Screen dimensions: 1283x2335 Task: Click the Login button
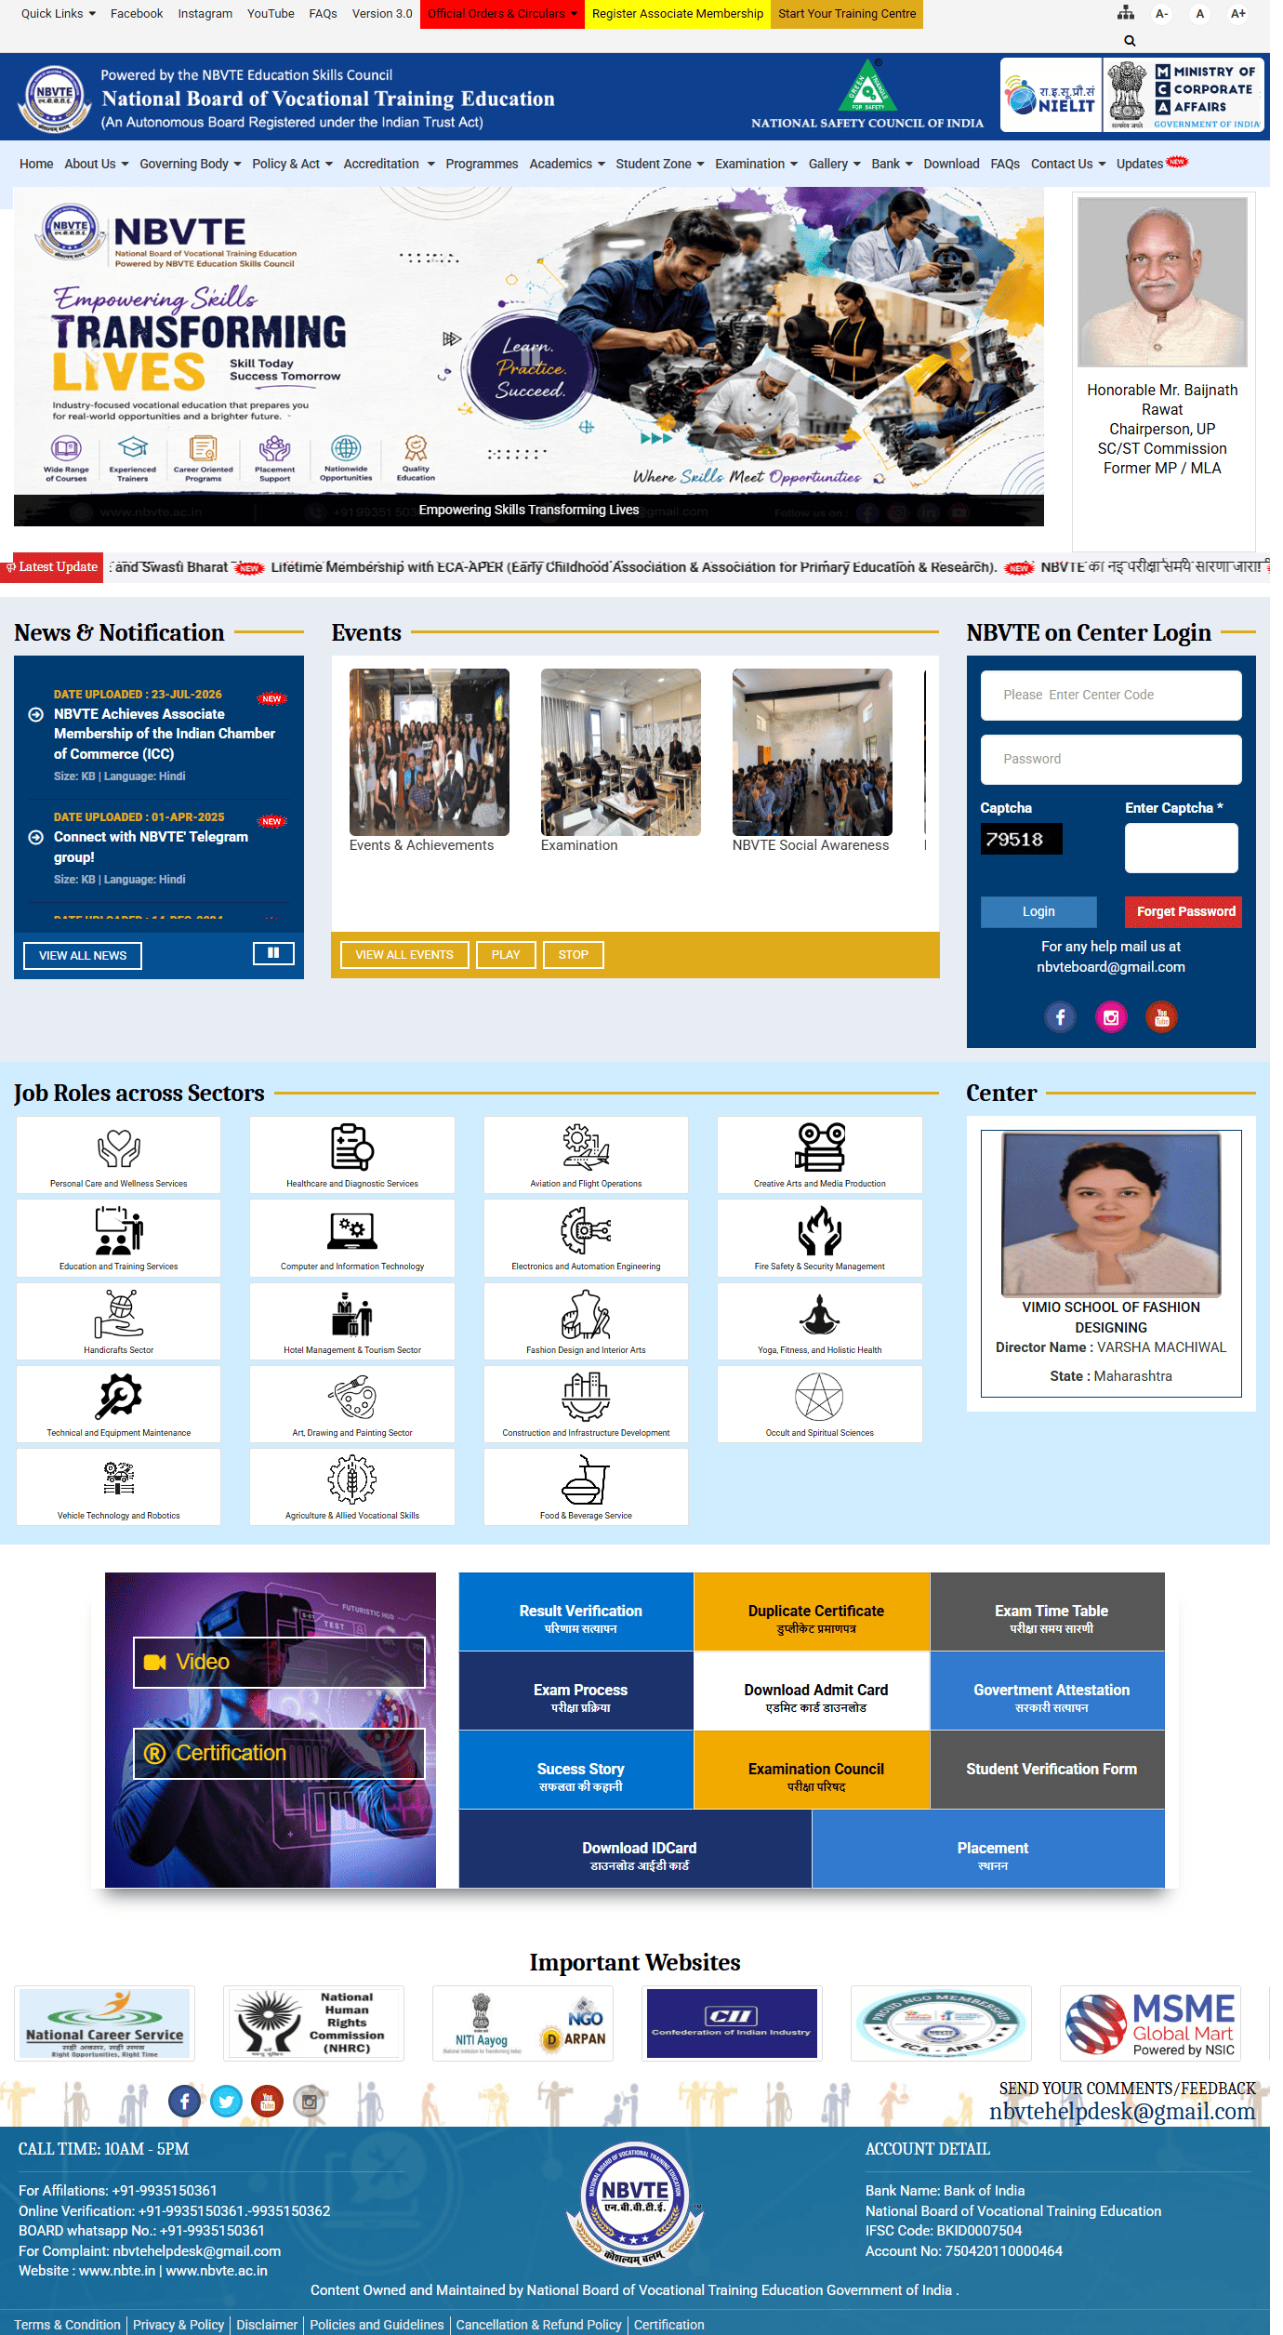[1038, 911]
